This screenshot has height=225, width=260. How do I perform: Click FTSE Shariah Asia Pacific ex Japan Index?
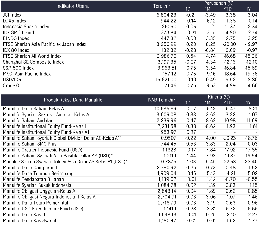(45, 44)
